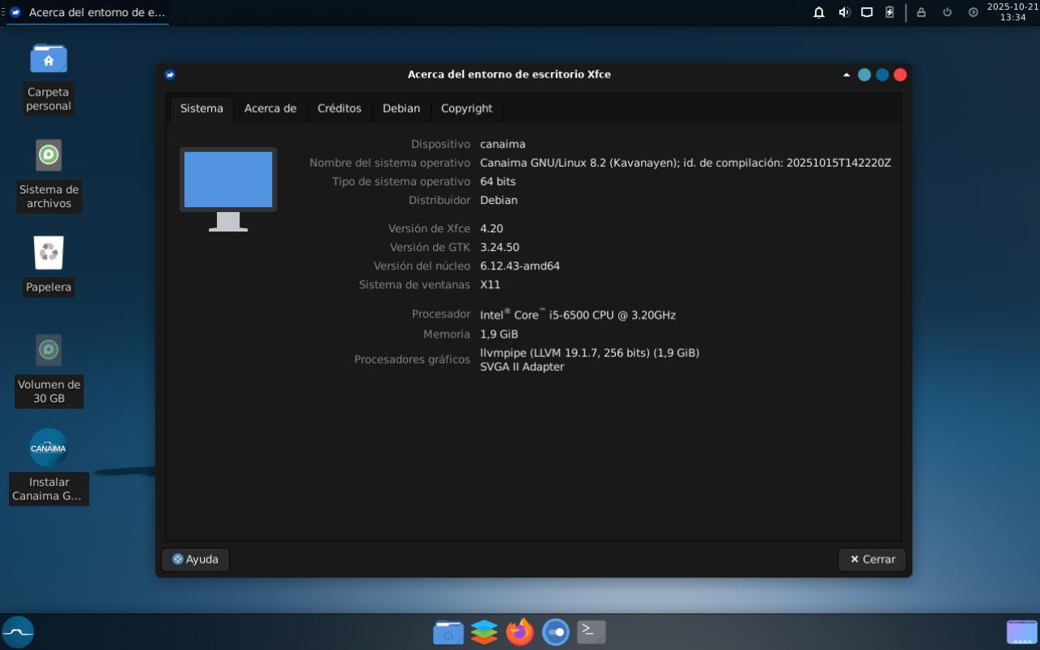Select the Copyright tab
The height and width of the screenshot is (650, 1040).
[466, 108]
